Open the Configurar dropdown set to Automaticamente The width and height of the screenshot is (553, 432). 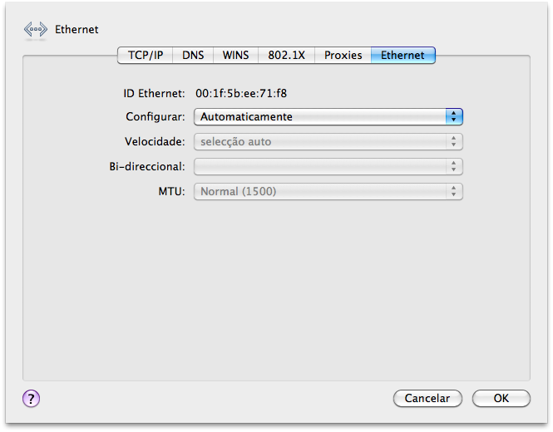point(328,117)
